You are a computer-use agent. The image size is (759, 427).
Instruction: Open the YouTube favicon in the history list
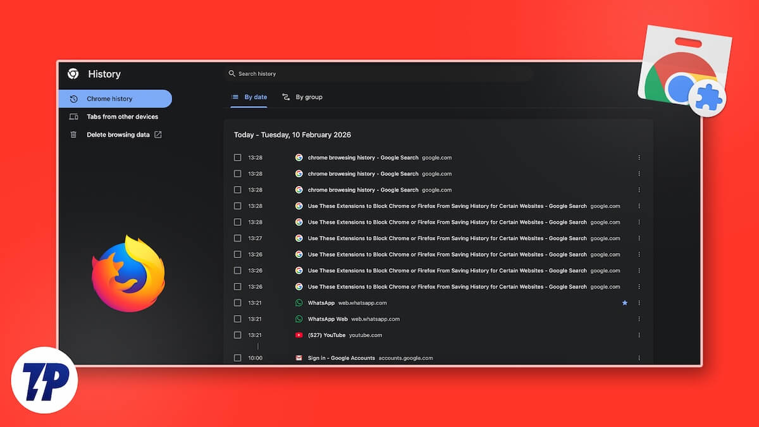[x=299, y=335]
